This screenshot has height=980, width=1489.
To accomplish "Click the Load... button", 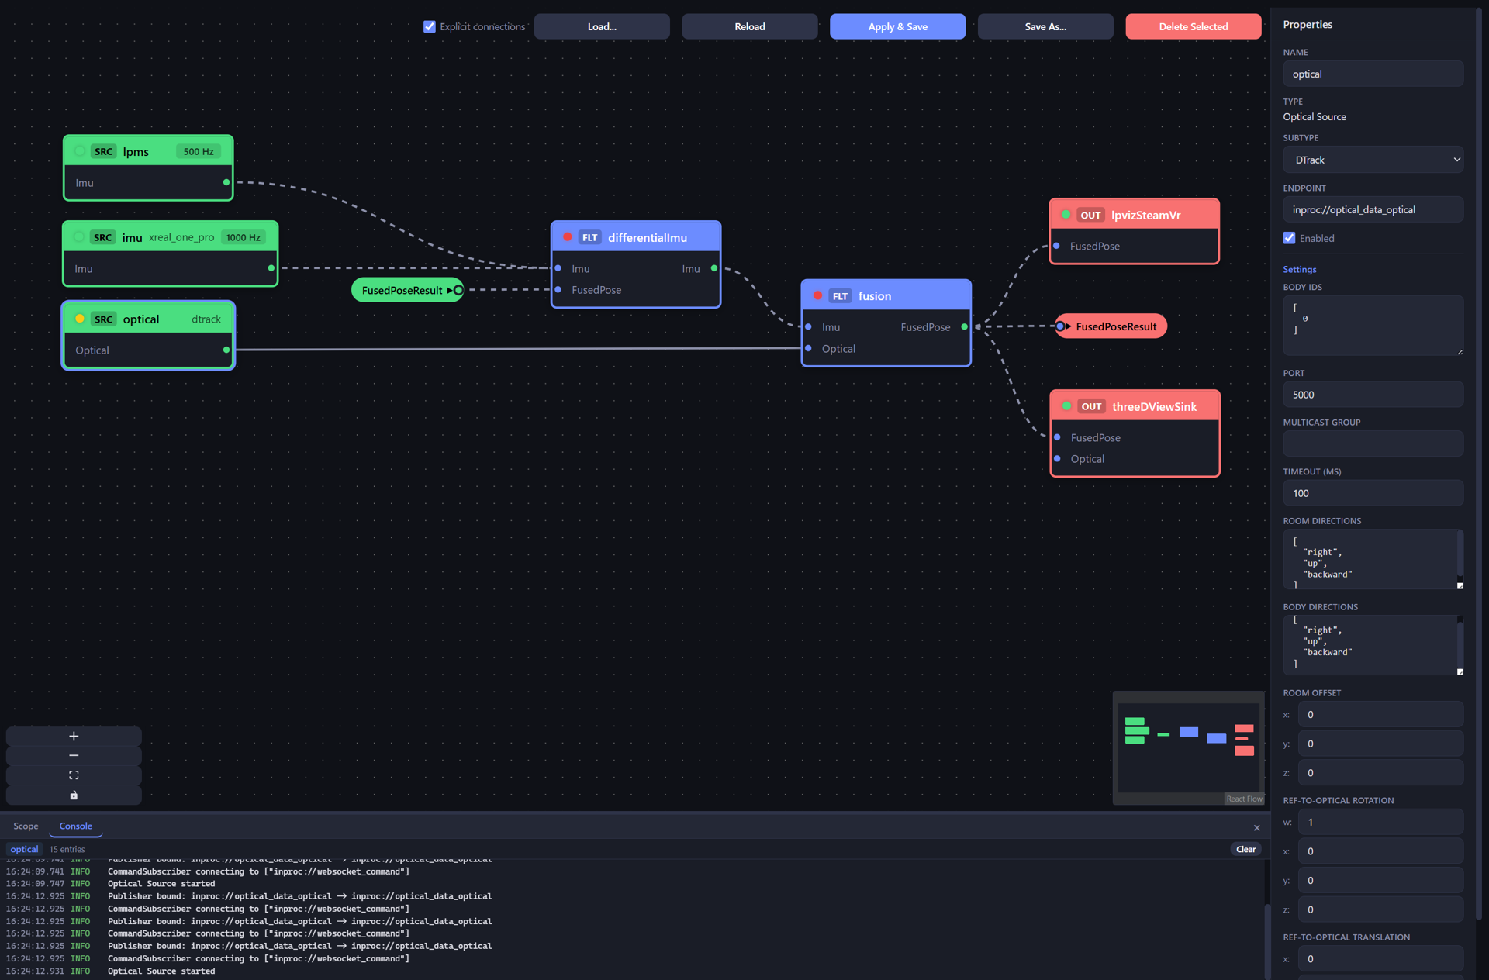I will click(x=602, y=26).
